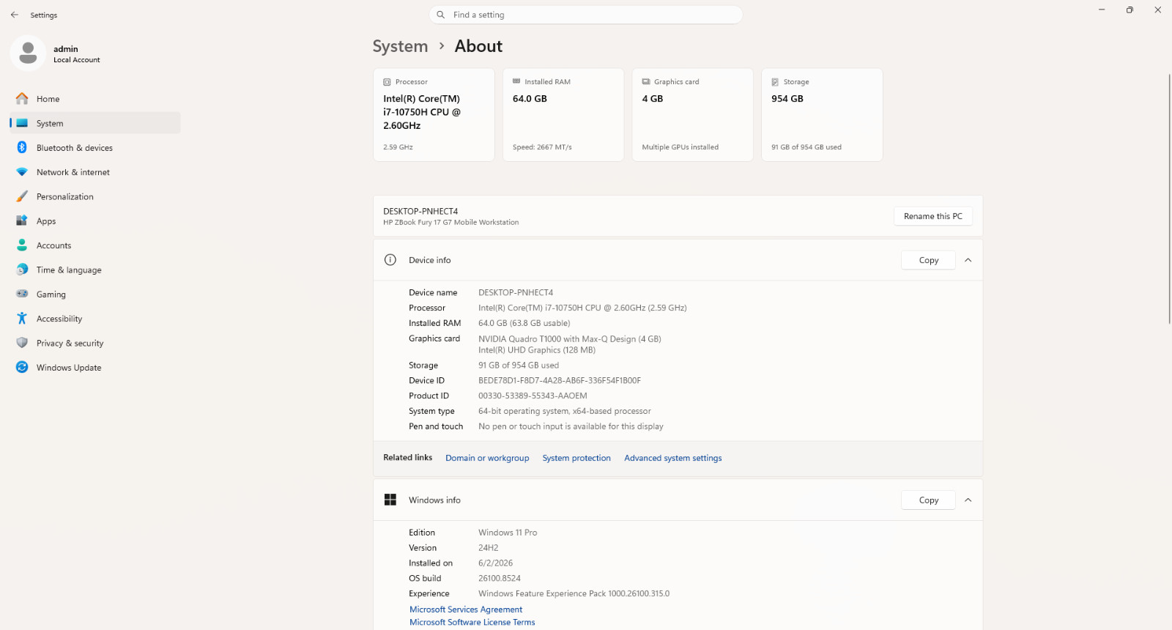This screenshot has height=630, width=1172.
Task: Open Accounts in the sidebar
Action: (x=95, y=245)
